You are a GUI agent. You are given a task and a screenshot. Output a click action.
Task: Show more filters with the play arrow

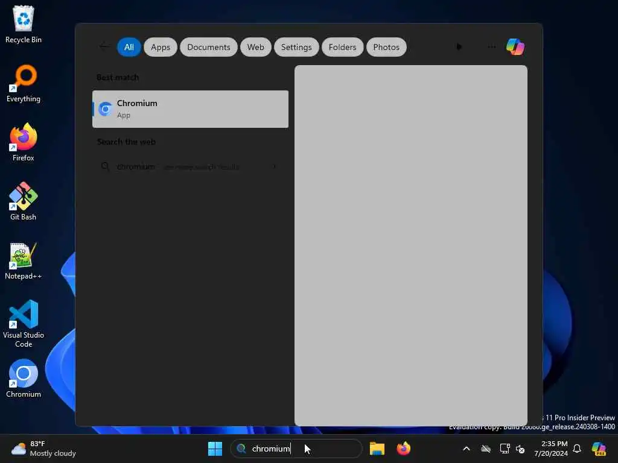pyautogui.click(x=459, y=47)
